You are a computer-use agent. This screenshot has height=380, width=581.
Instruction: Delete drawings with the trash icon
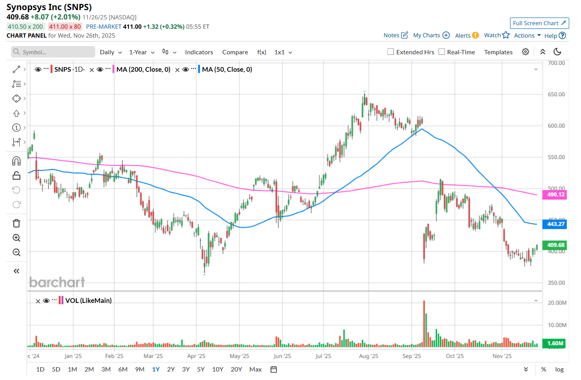click(x=16, y=223)
